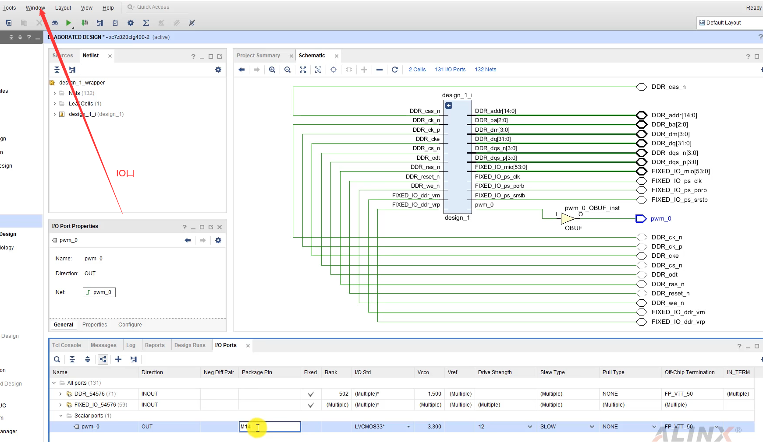Go to previous object in I/O Port Properties
763x442 pixels.
coord(188,240)
